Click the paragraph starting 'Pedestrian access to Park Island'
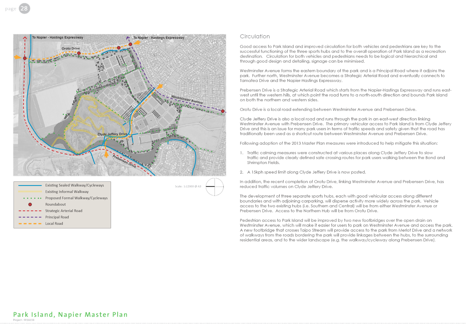The width and height of the screenshot is (466, 324). click(346, 230)
